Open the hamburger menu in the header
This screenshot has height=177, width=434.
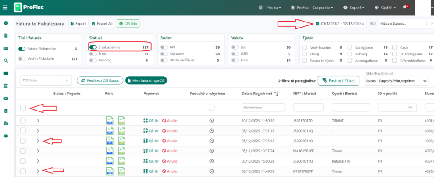click(5, 7)
